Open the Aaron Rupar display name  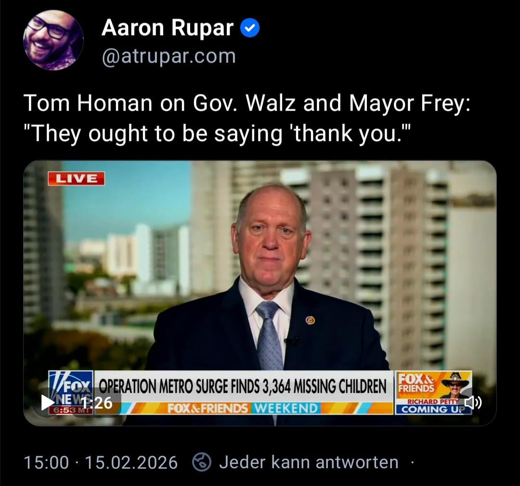(x=168, y=27)
